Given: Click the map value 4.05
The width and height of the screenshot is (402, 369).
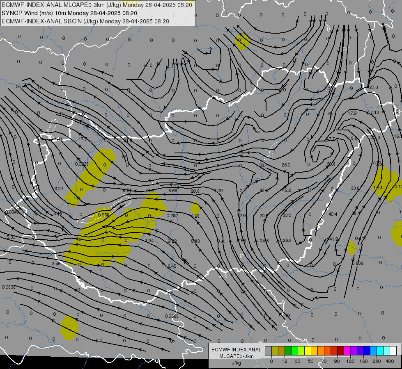Looking at the screenshot, I should tap(150, 191).
